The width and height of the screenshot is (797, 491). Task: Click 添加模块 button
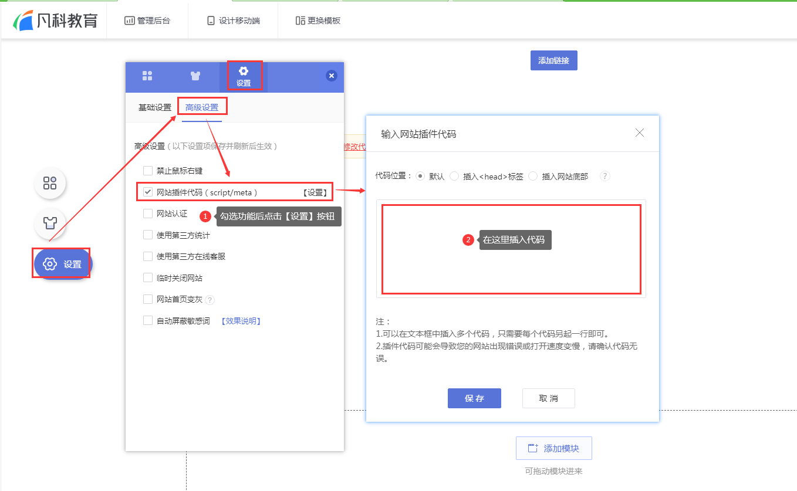[554, 448]
